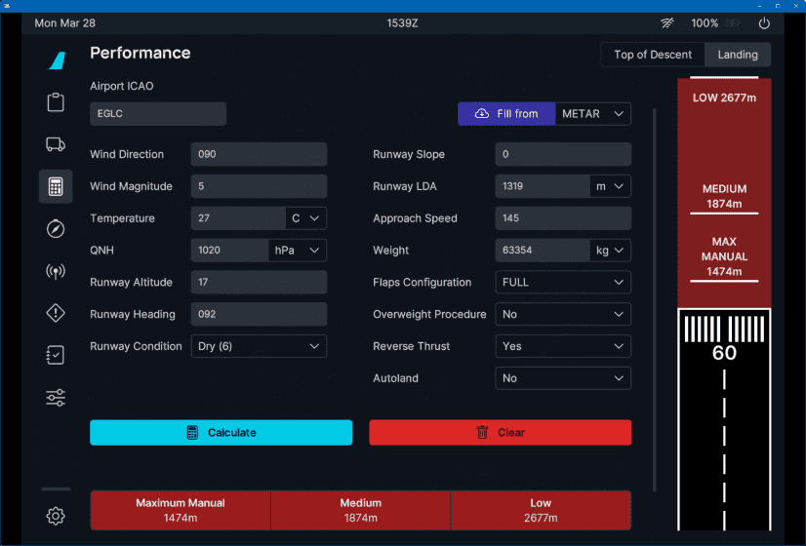Image resolution: width=806 pixels, height=546 pixels.
Task: Click the MAX MANUAL 1474m diagram label
Action: (724, 256)
